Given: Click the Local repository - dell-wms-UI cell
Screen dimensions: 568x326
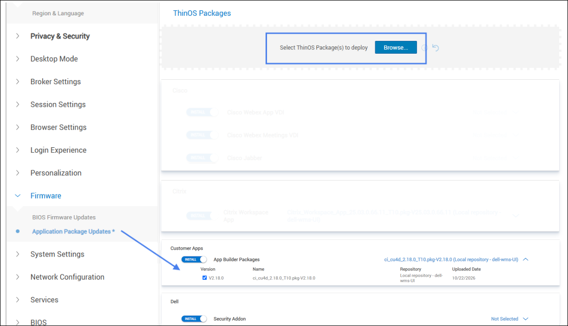Looking at the screenshot, I should click(421, 278).
